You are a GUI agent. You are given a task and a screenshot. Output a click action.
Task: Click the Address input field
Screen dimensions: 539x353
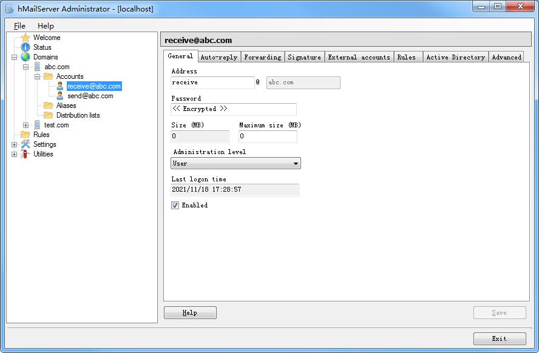pos(212,82)
